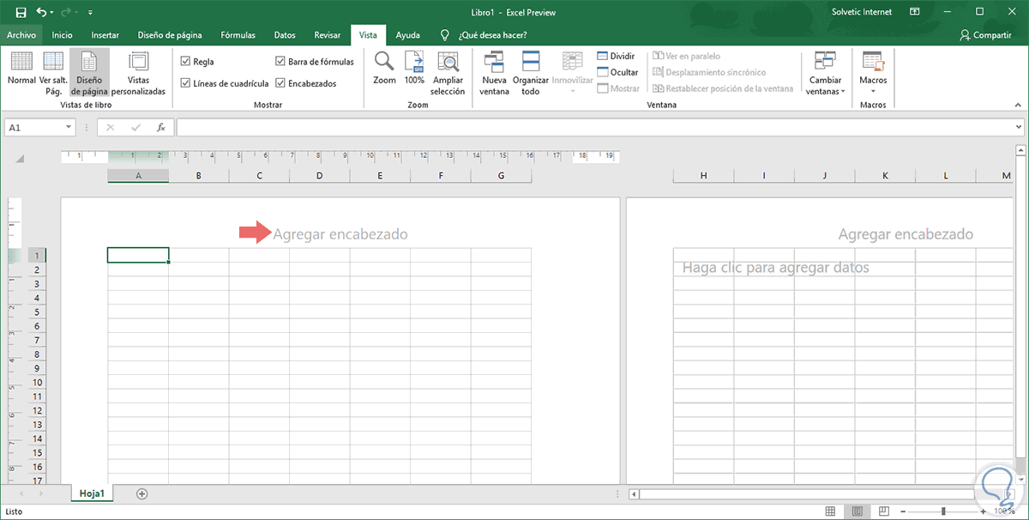The image size is (1029, 520).
Task: Toggle Líneas de cuadrícula checkbox
Action: (x=186, y=83)
